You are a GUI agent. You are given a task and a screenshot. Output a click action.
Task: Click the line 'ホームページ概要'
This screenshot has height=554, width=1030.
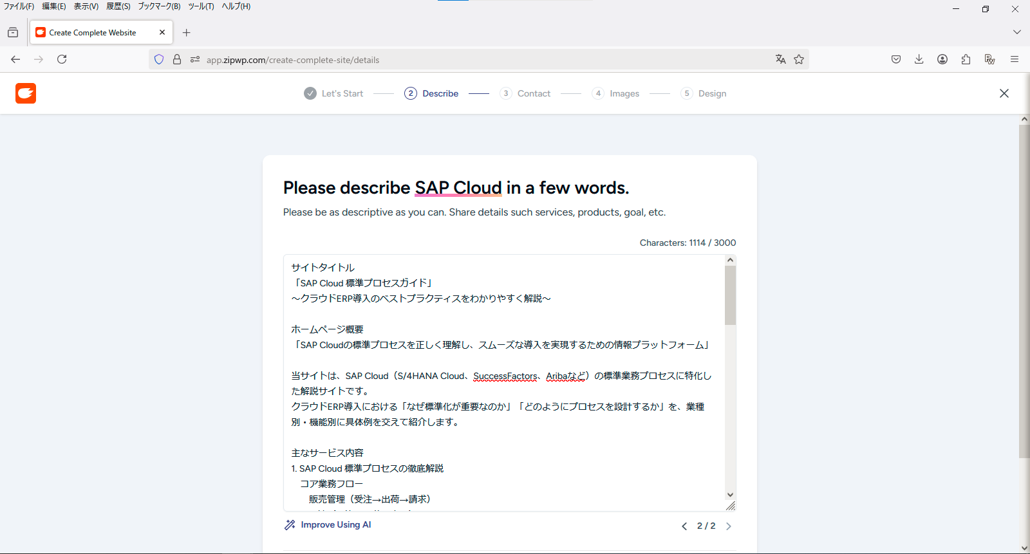point(327,329)
